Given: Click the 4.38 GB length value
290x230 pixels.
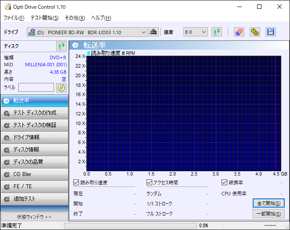Looking at the screenshot, I should (58, 72).
